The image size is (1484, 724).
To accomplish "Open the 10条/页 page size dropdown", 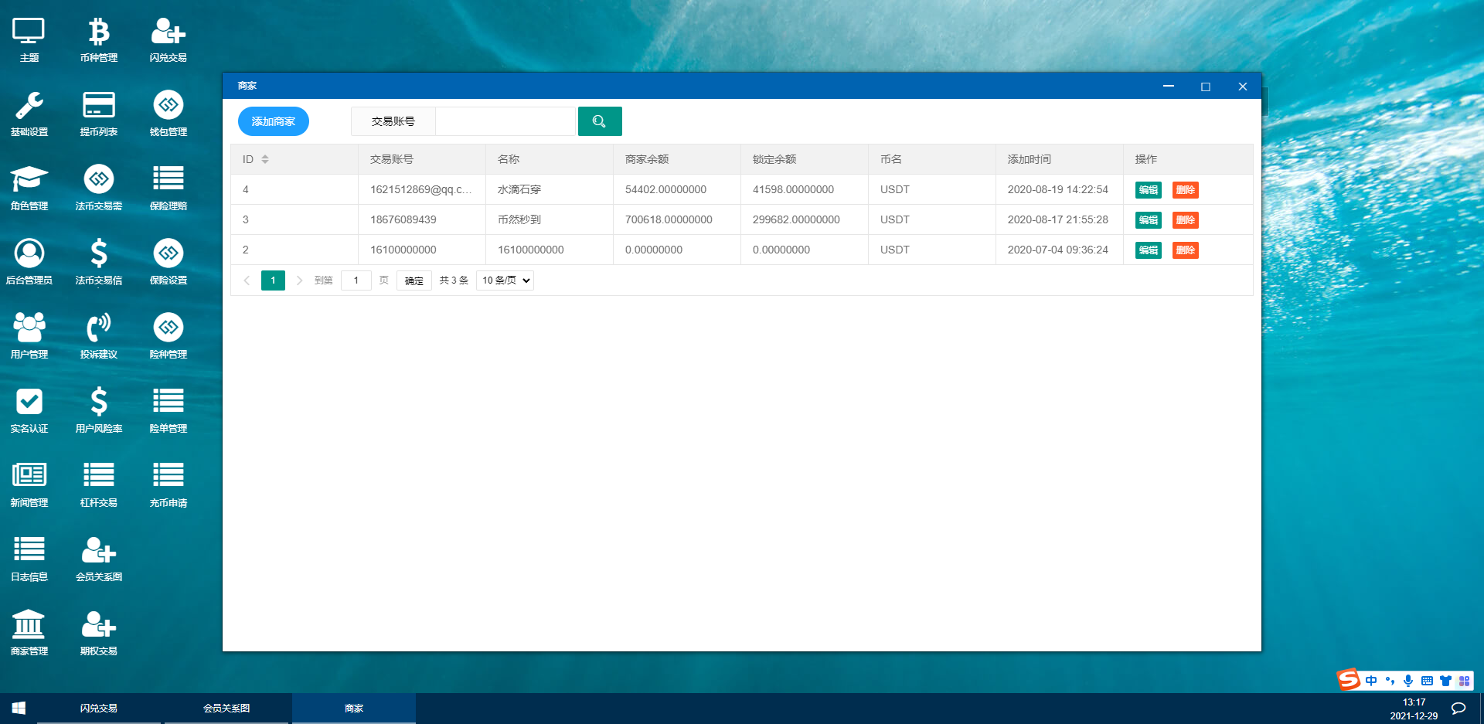I will coord(504,280).
